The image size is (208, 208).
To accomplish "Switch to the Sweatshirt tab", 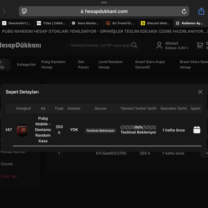I will coord(17,23).
